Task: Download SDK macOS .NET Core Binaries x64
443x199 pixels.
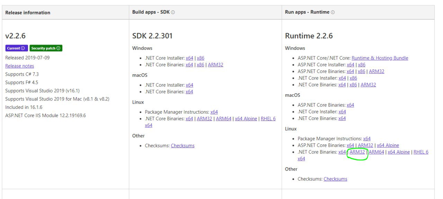Action: click(189, 92)
